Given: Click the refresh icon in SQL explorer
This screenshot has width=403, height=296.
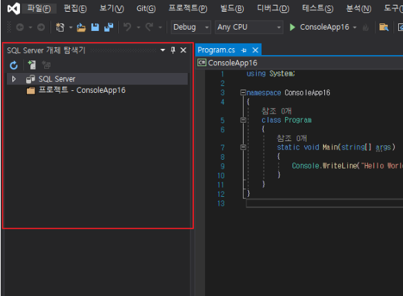Looking at the screenshot, I should coord(14,65).
